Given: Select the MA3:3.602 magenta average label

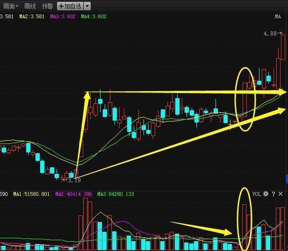Looking at the screenshot, I should pos(63,17).
